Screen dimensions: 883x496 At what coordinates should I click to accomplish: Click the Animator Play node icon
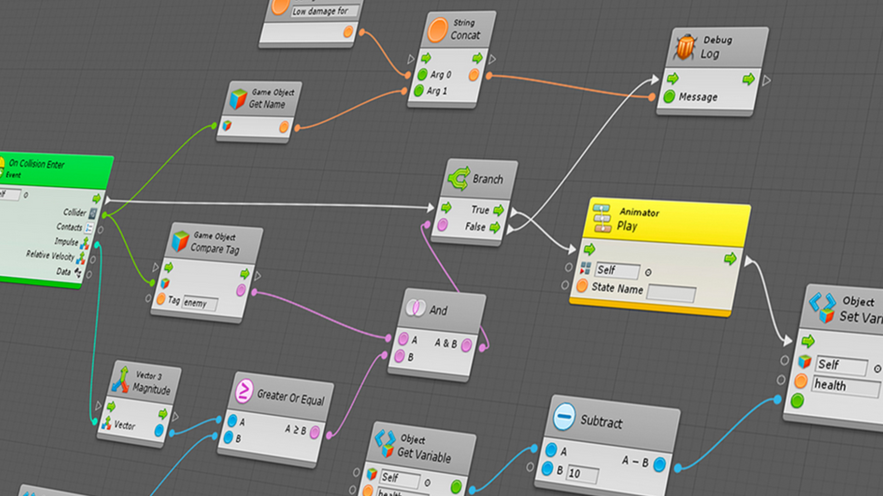tap(602, 218)
